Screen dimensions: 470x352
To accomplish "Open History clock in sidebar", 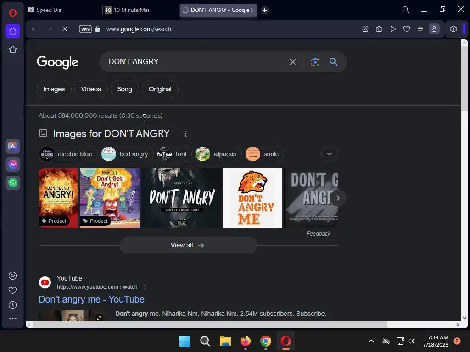I will click(x=12, y=305).
